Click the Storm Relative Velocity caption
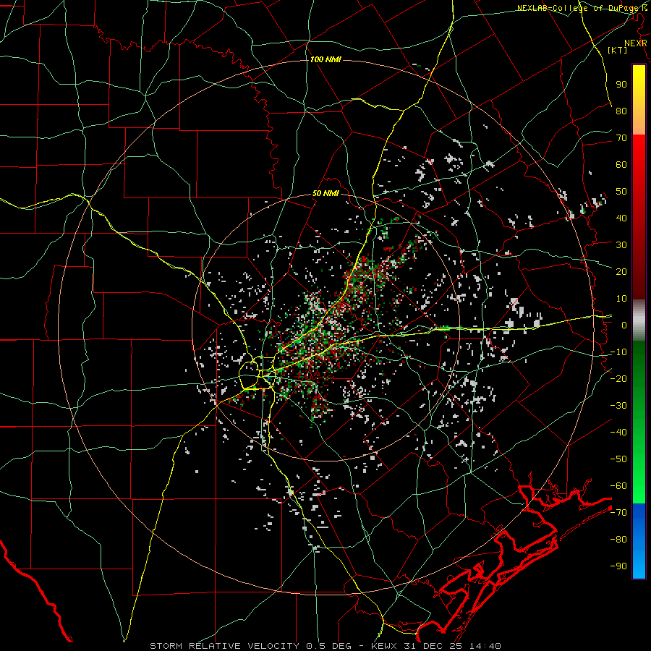Viewport: 651px width, 651px height. 325,646
